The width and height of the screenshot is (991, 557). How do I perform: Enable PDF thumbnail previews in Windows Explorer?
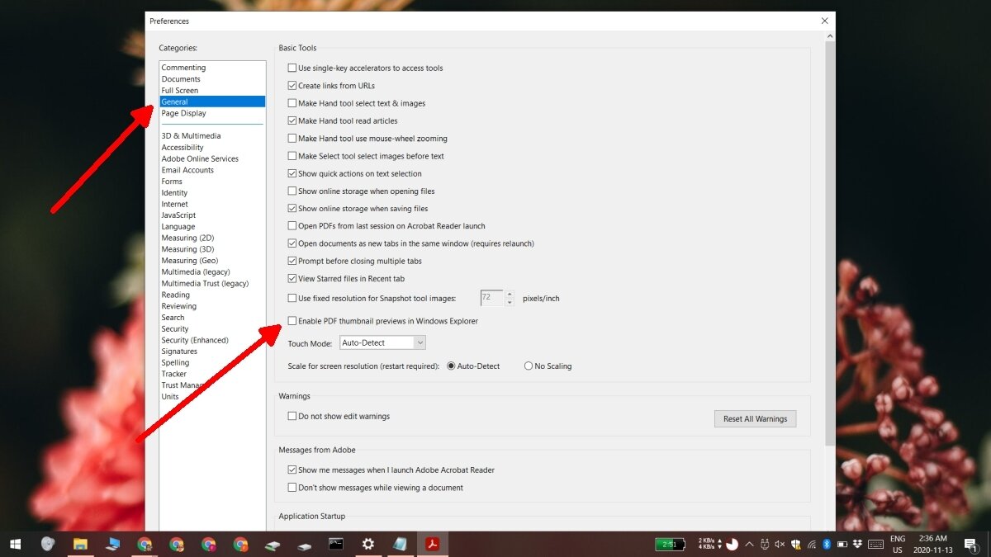click(x=292, y=321)
